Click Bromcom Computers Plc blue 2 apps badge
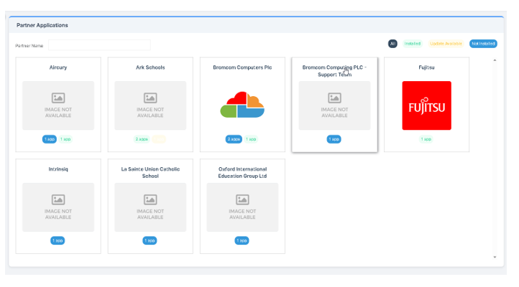This screenshot has width=519, height=287. click(x=234, y=139)
